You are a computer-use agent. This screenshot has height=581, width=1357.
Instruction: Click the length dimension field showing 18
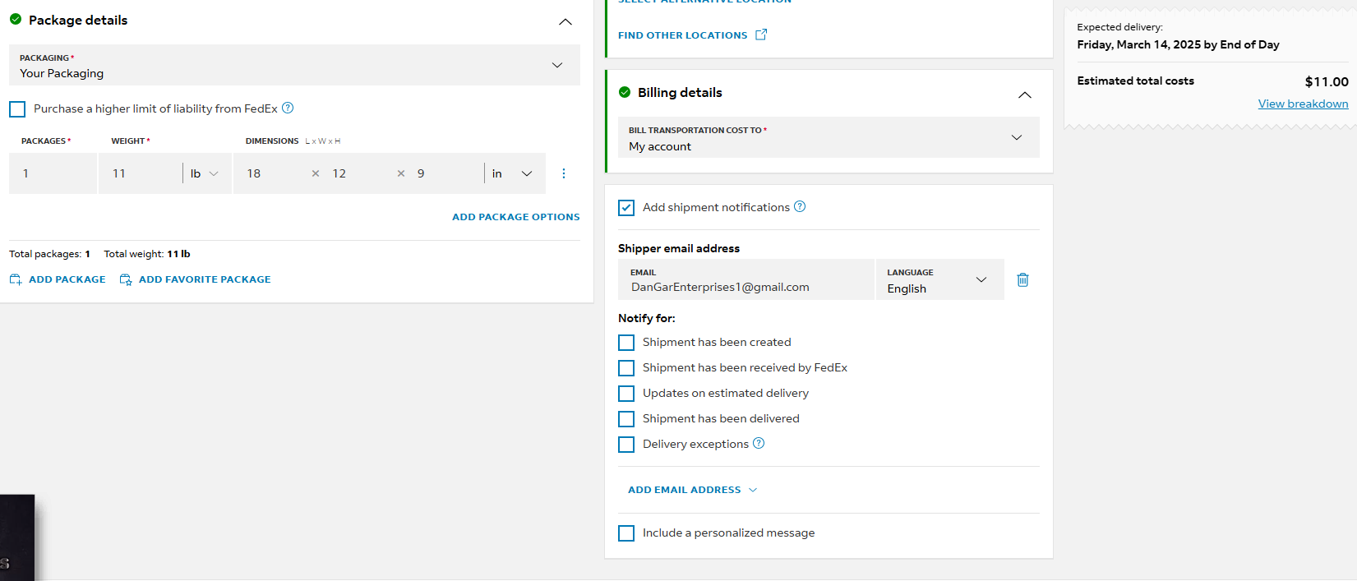click(272, 173)
